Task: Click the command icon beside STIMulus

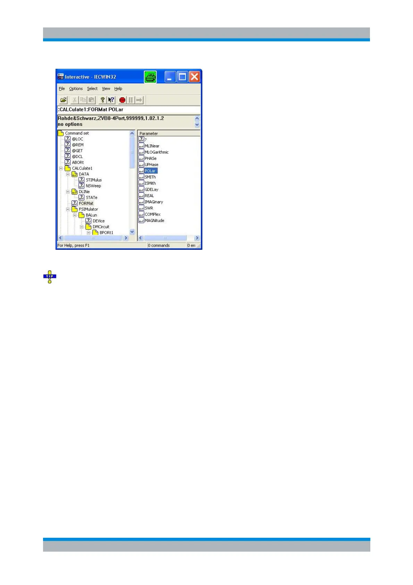Action: [82, 180]
